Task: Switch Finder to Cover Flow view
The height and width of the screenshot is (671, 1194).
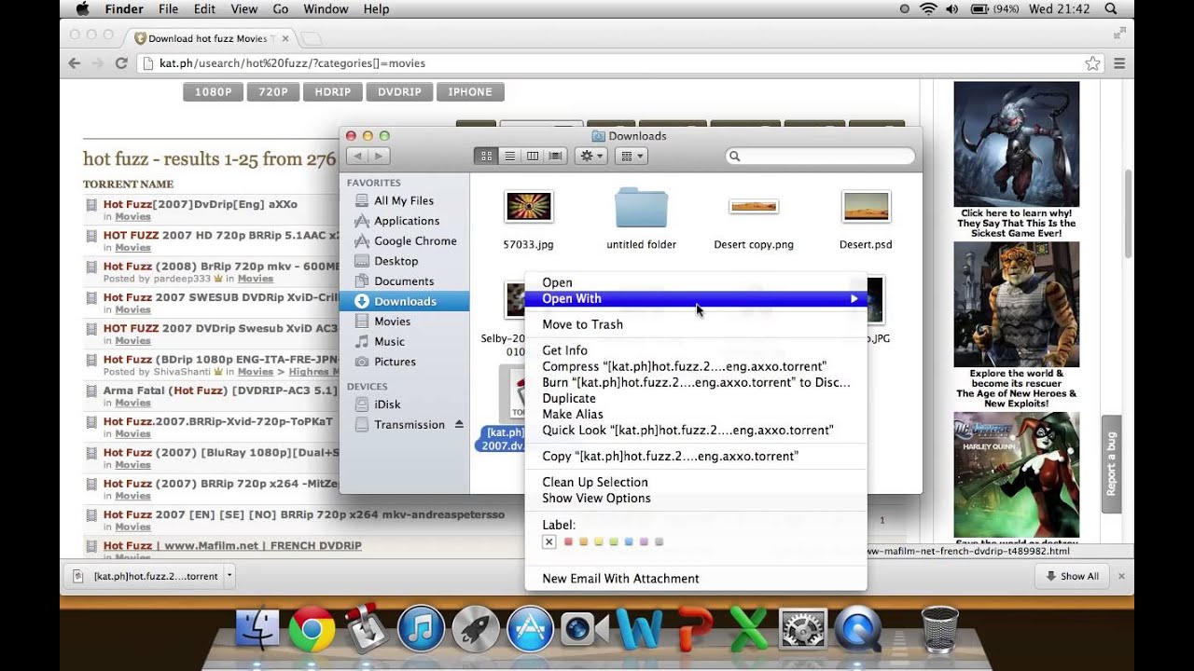Action: coord(556,157)
